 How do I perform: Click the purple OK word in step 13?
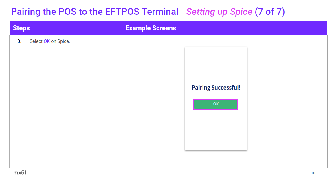tap(47, 41)
